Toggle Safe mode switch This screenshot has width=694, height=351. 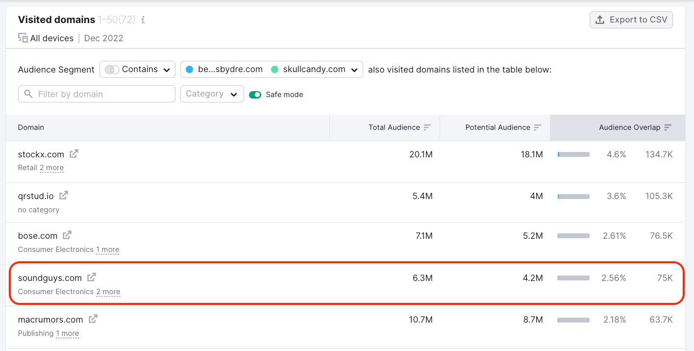pyautogui.click(x=255, y=95)
